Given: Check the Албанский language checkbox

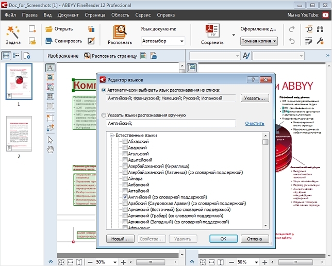Looking at the screenshot, I should (125, 185).
